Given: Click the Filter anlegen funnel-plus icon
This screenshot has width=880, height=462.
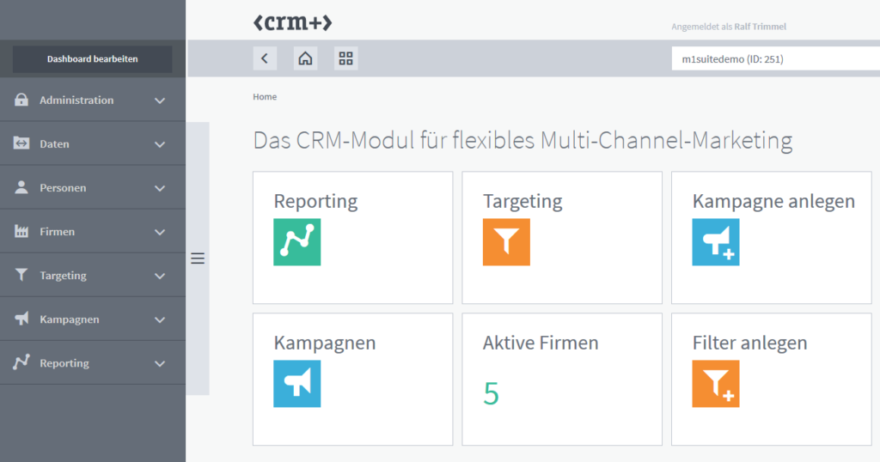Looking at the screenshot, I should [x=716, y=384].
